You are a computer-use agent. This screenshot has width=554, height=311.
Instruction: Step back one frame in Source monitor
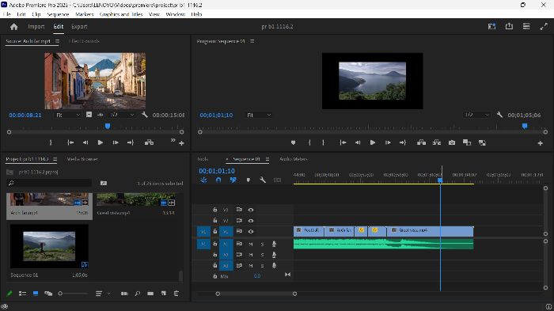click(x=85, y=142)
